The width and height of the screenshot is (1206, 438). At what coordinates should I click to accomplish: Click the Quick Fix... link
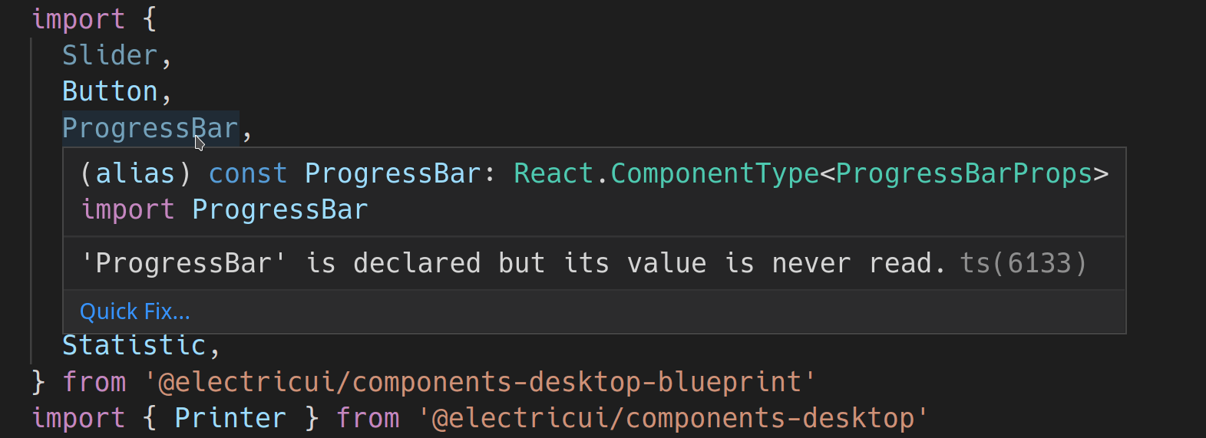135,311
